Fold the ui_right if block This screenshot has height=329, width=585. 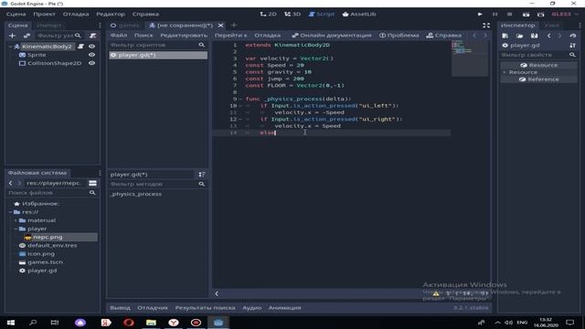coord(240,119)
